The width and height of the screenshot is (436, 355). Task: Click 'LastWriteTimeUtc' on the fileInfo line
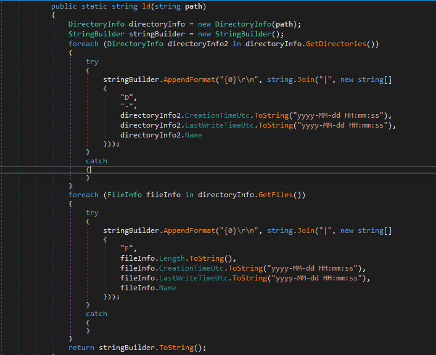tap(194, 279)
